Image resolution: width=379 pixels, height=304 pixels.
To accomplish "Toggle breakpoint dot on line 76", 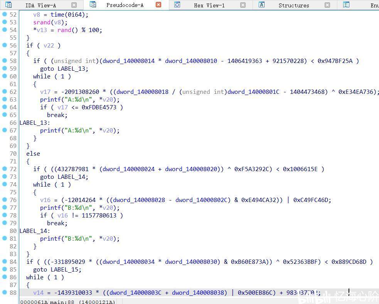I will click(4, 200).
